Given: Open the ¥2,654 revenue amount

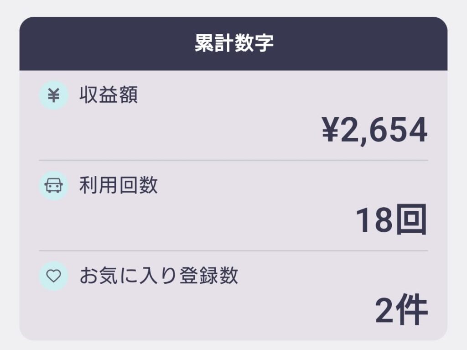Looking at the screenshot, I should (x=374, y=131).
